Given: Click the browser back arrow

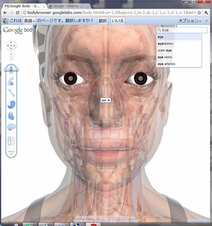Looking at the screenshot, I should click(5, 13).
